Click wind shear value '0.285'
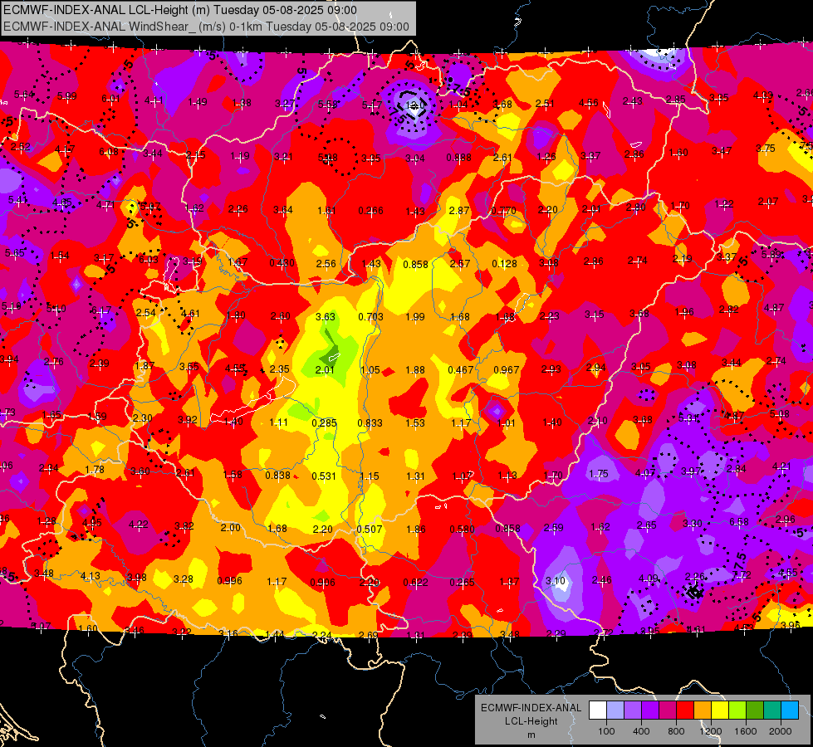 click(x=324, y=422)
